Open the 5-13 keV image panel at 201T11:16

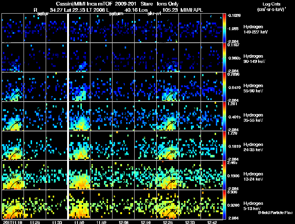13,205
